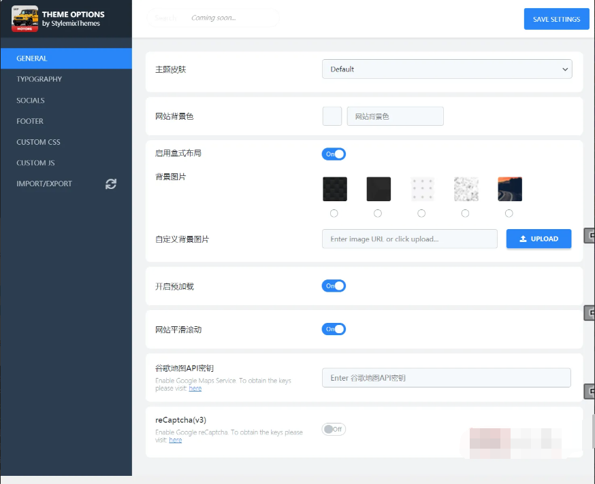Select the radio under the road photo background
The image size is (595, 484).
pyautogui.click(x=509, y=213)
